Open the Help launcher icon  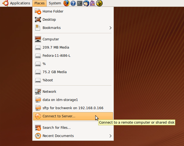[73, 3]
